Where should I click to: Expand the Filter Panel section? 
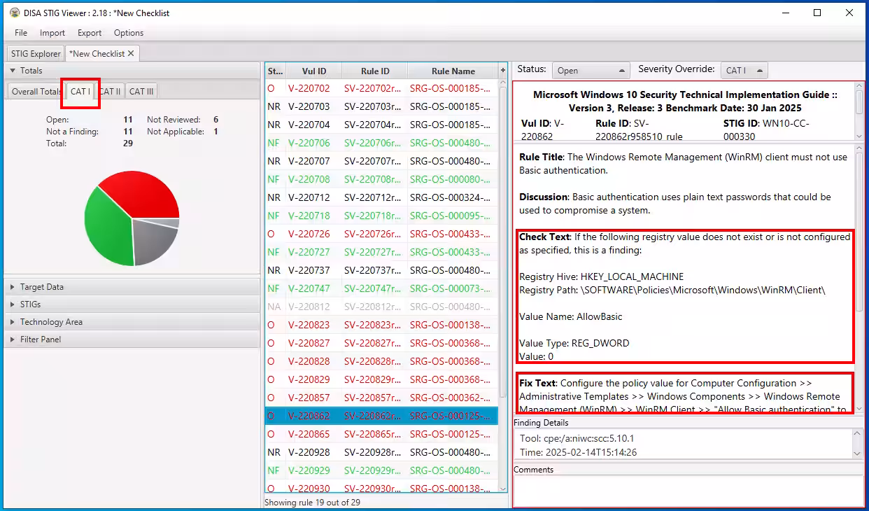coord(40,339)
